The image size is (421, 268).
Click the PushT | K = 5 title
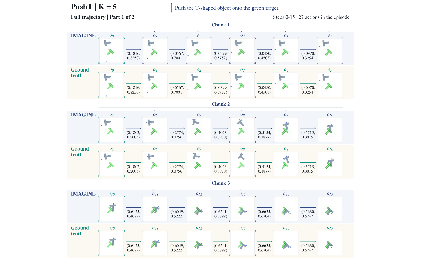94,7
